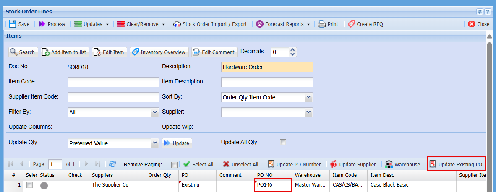Screen dimensions: 496x192
Task: Click the Update button
Action: [177, 143]
